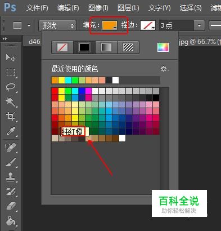Select the Eraser tool
Viewport: 221px width, 231px height.
pyautogui.click(x=11, y=206)
